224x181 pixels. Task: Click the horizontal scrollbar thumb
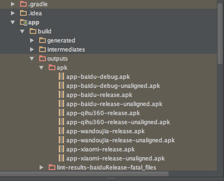(x=85, y=173)
